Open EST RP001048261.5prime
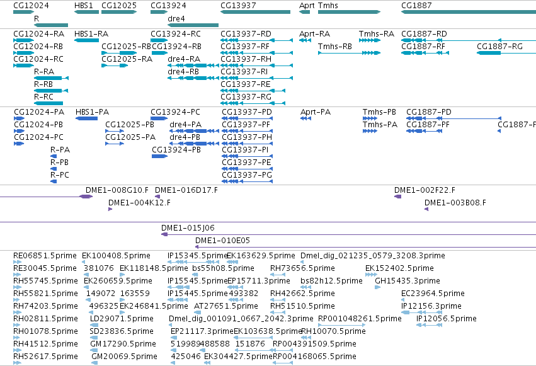Screen dimensions: 536x366 tap(360, 319)
